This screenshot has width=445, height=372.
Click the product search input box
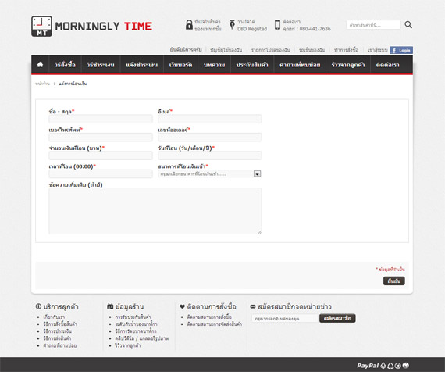[373, 25]
